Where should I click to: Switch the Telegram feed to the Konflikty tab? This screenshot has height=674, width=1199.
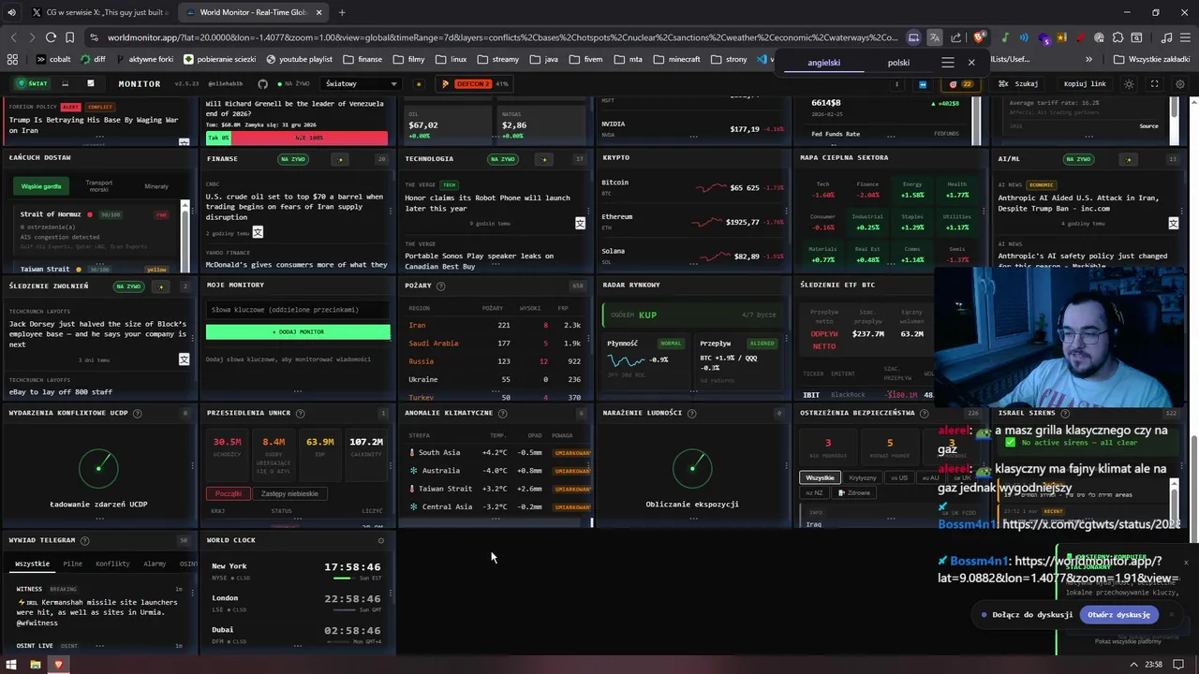pyautogui.click(x=112, y=564)
